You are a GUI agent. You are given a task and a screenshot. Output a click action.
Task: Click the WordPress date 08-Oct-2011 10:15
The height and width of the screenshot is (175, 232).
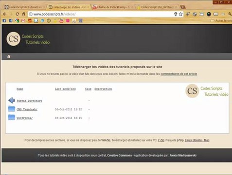pos(68,118)
